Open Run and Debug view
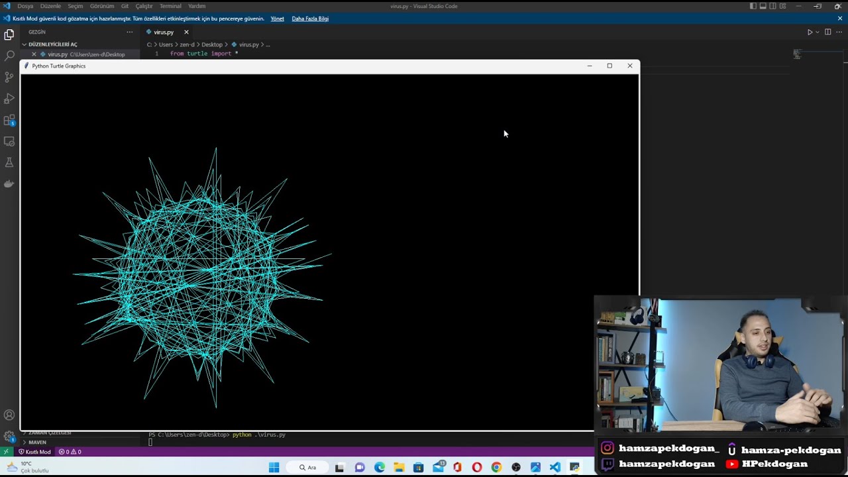 (9, 98)
